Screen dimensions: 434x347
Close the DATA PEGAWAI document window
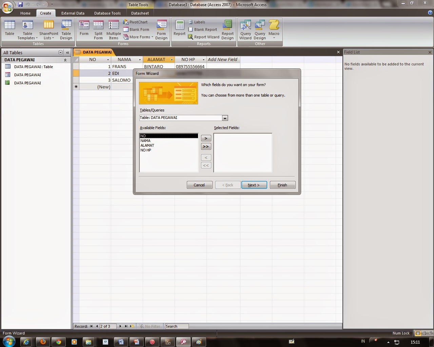point(338,52)
